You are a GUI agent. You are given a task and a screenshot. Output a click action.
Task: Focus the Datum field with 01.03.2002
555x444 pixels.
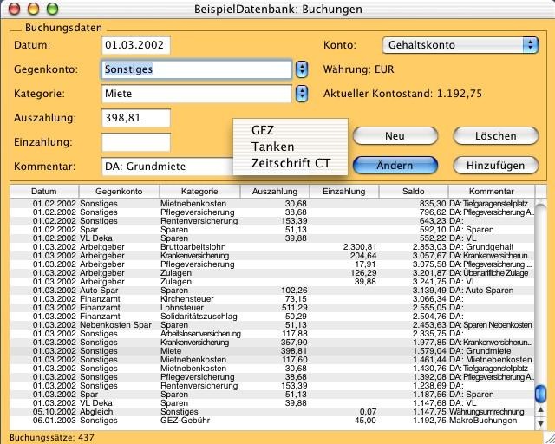click(x=136, y=45)
